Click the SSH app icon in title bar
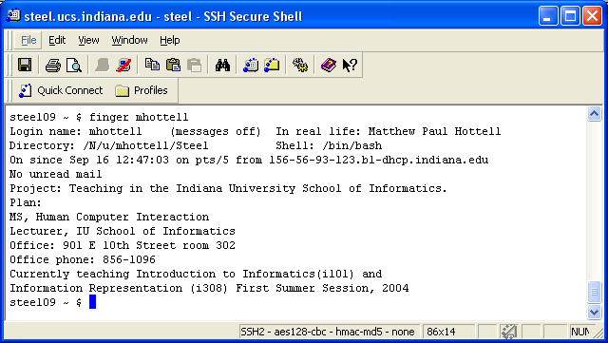 pyautogui.click(x=13, y=16)
